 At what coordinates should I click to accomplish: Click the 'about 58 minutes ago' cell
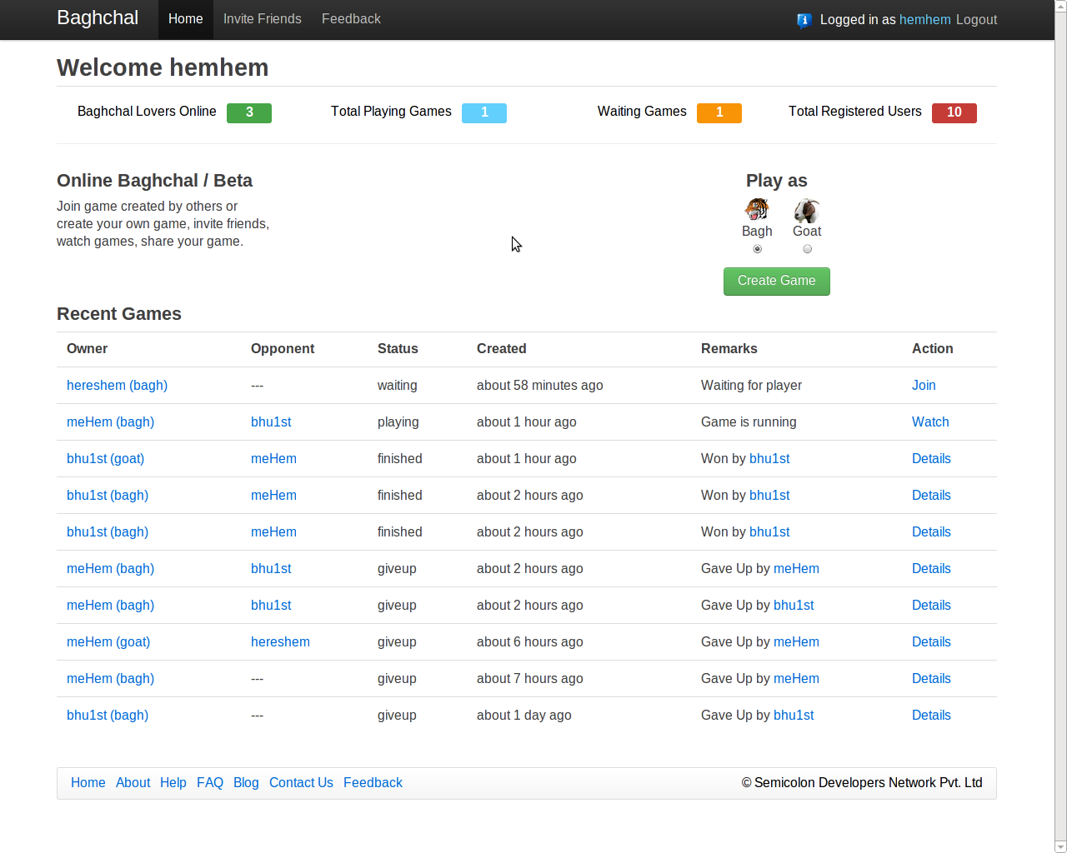(539, 386)
